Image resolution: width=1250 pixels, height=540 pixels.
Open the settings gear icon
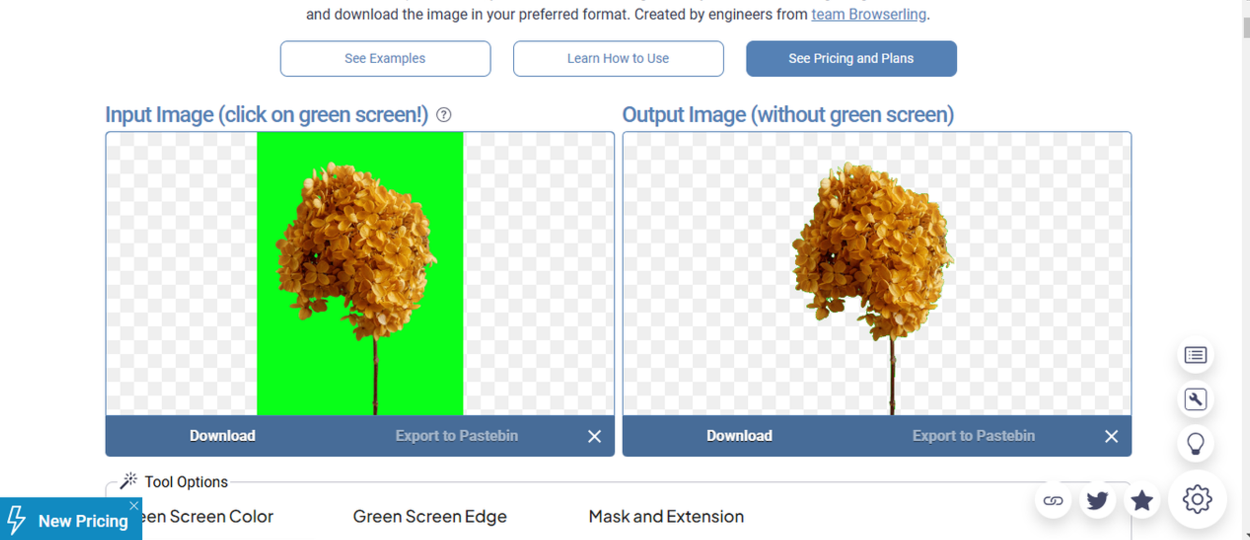(1199, 499)
